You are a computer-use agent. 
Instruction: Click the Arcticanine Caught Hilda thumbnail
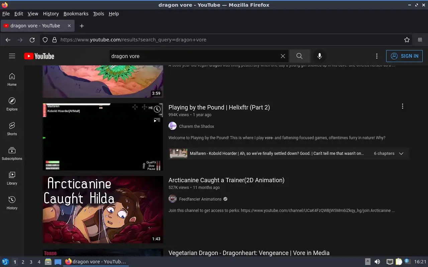click(103, 209)
